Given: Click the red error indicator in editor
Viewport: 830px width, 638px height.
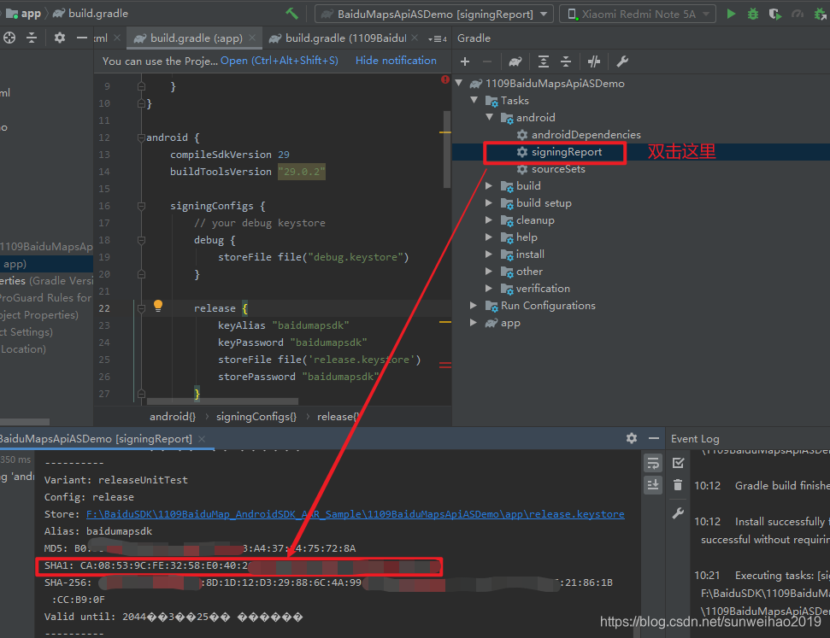Looking at the screenshot, I should click(x=445, y=79).
